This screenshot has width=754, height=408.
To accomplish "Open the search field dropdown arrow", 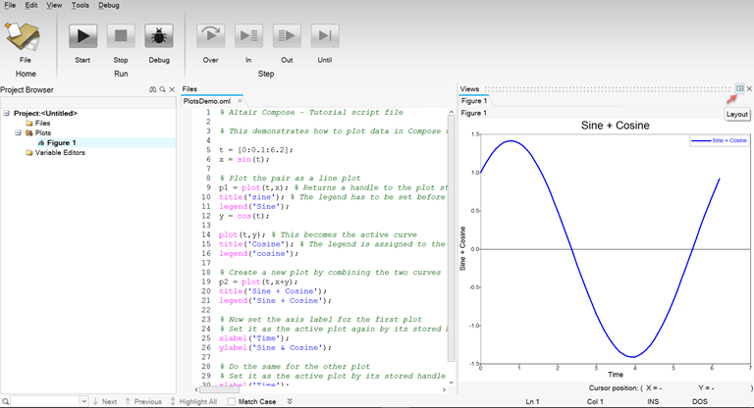I will pyautogui.click(x=83, y=401).
